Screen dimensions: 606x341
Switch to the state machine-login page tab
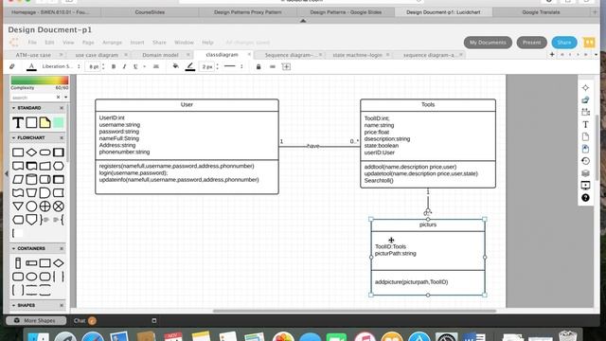click(357, 55)
